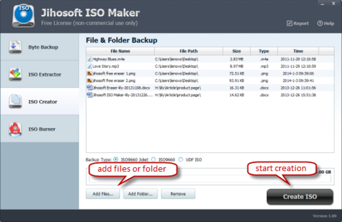Image resolution: width=342 pixels, height=222 pixels.
Task: Sort entries by Time column header
Action: tap(298, 51)
